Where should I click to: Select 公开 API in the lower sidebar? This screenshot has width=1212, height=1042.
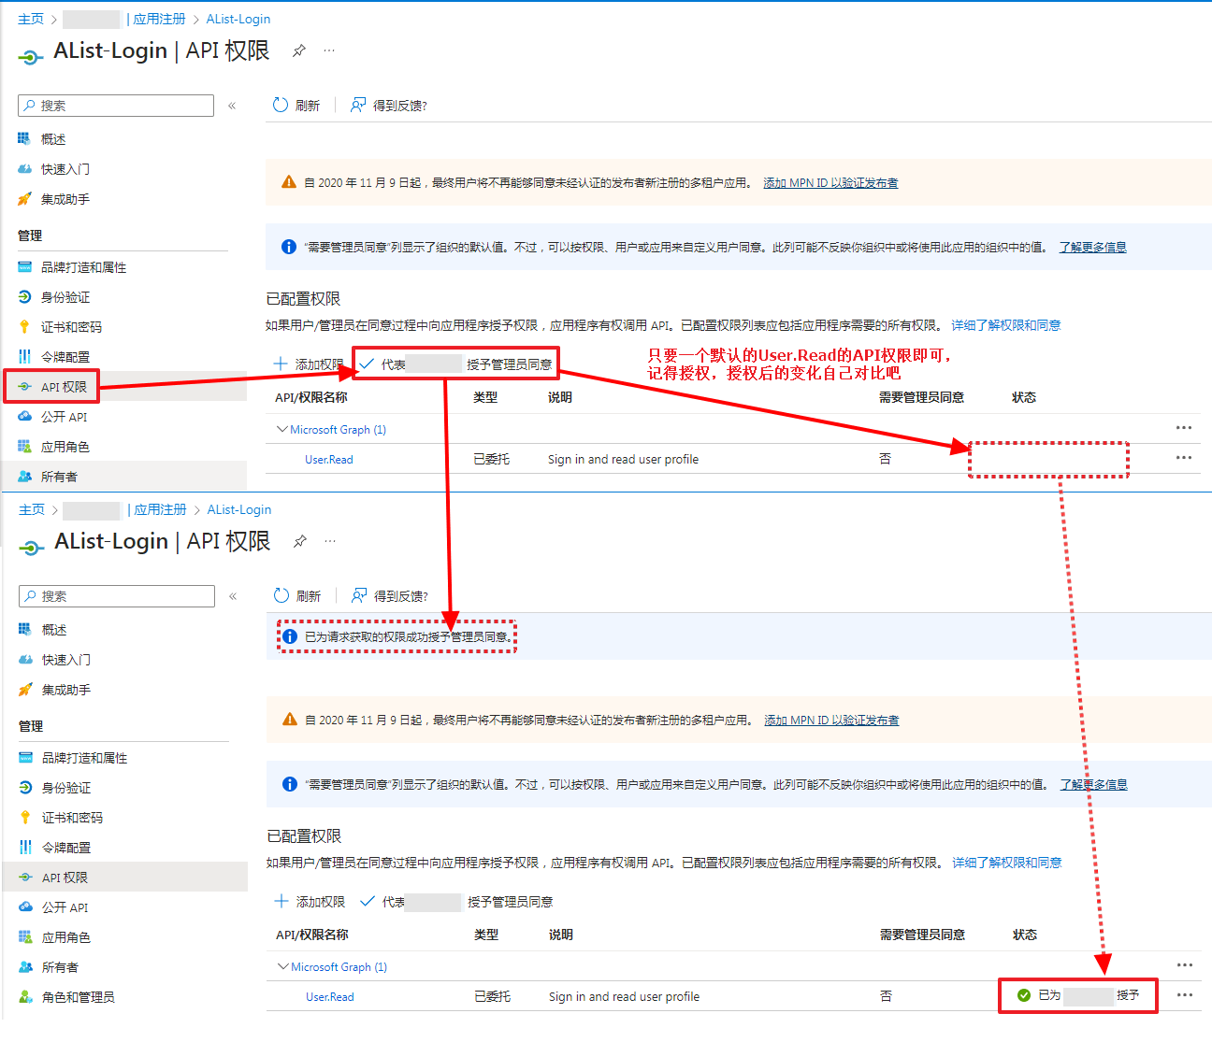coord(65,907)
